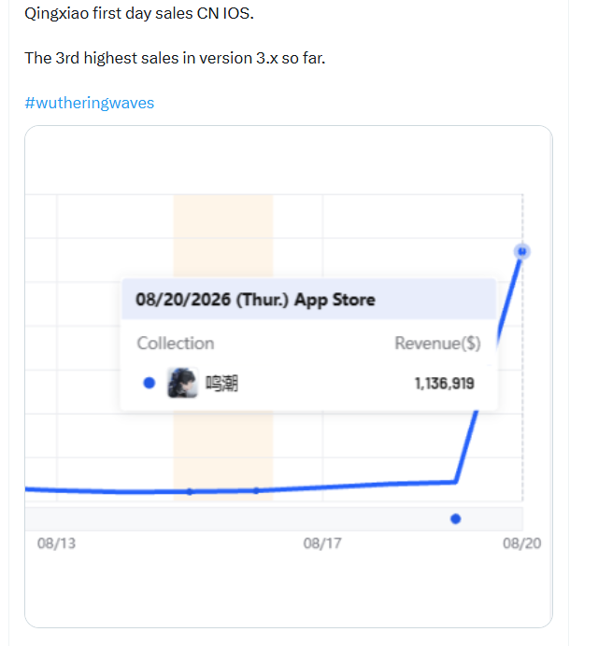Click the Collection column header
The image size is (598, 646).
click(x=176, y=344)
